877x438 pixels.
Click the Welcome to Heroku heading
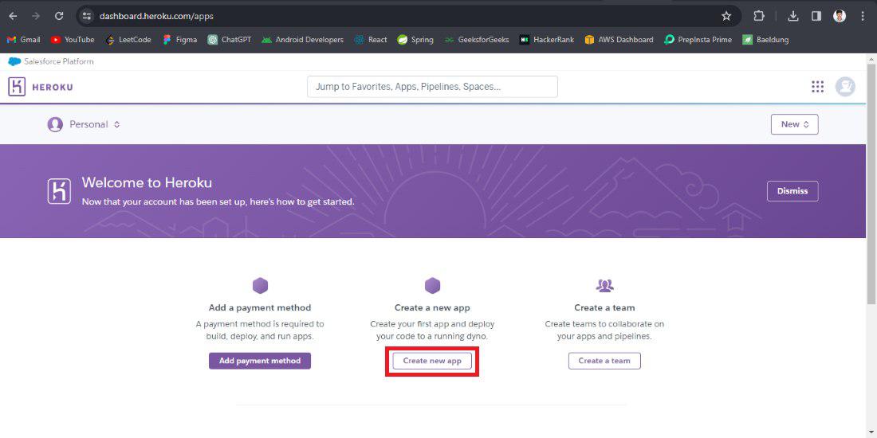click(147, 182)
